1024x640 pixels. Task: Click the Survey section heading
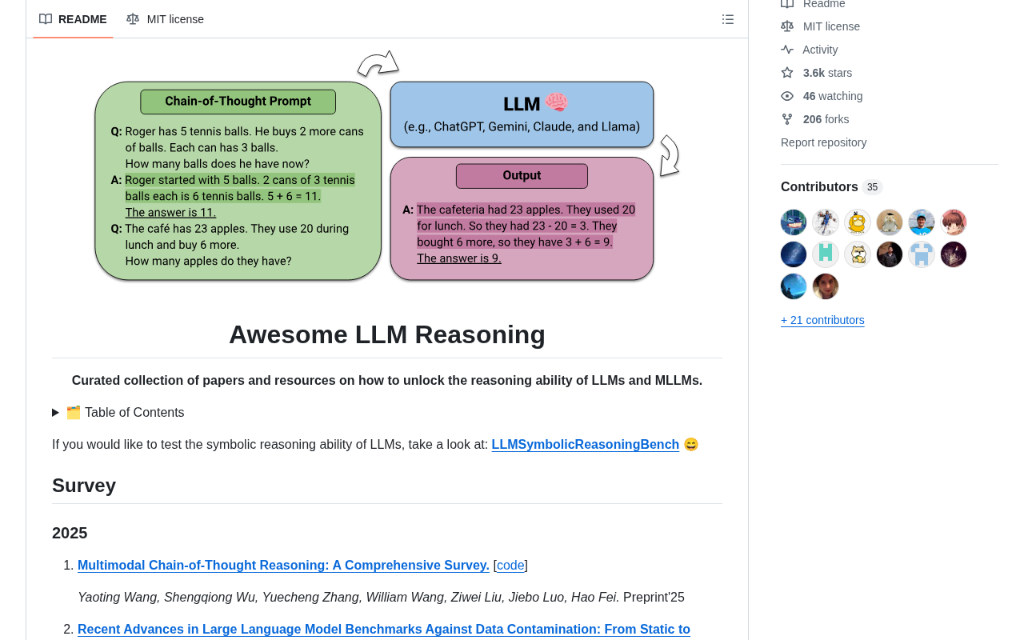pos(84,486)
